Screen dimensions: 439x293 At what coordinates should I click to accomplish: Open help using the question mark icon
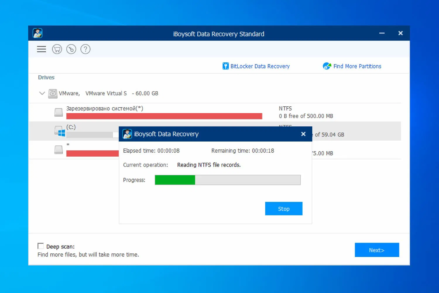click(x=85, y=49)
